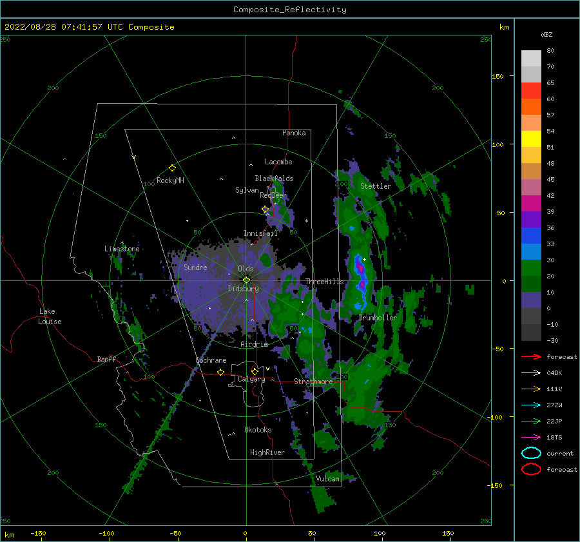This screenshot has width=580, height=542.
Task: Click the yellow diamond marker near RockyMH
Action: 172,168
